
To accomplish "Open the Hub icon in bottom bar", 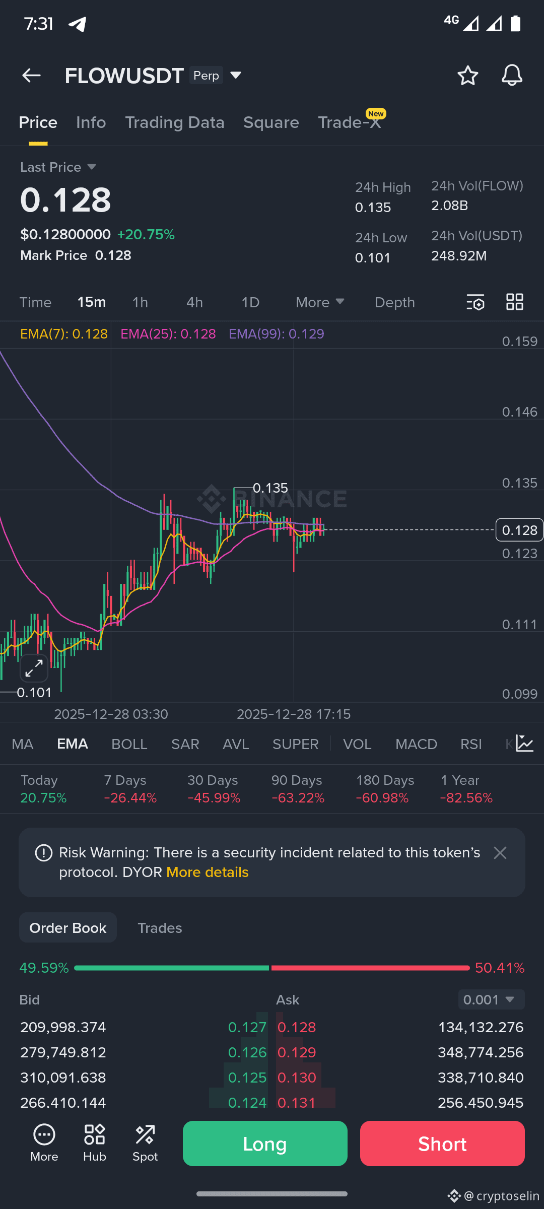I will [95, 1144].
